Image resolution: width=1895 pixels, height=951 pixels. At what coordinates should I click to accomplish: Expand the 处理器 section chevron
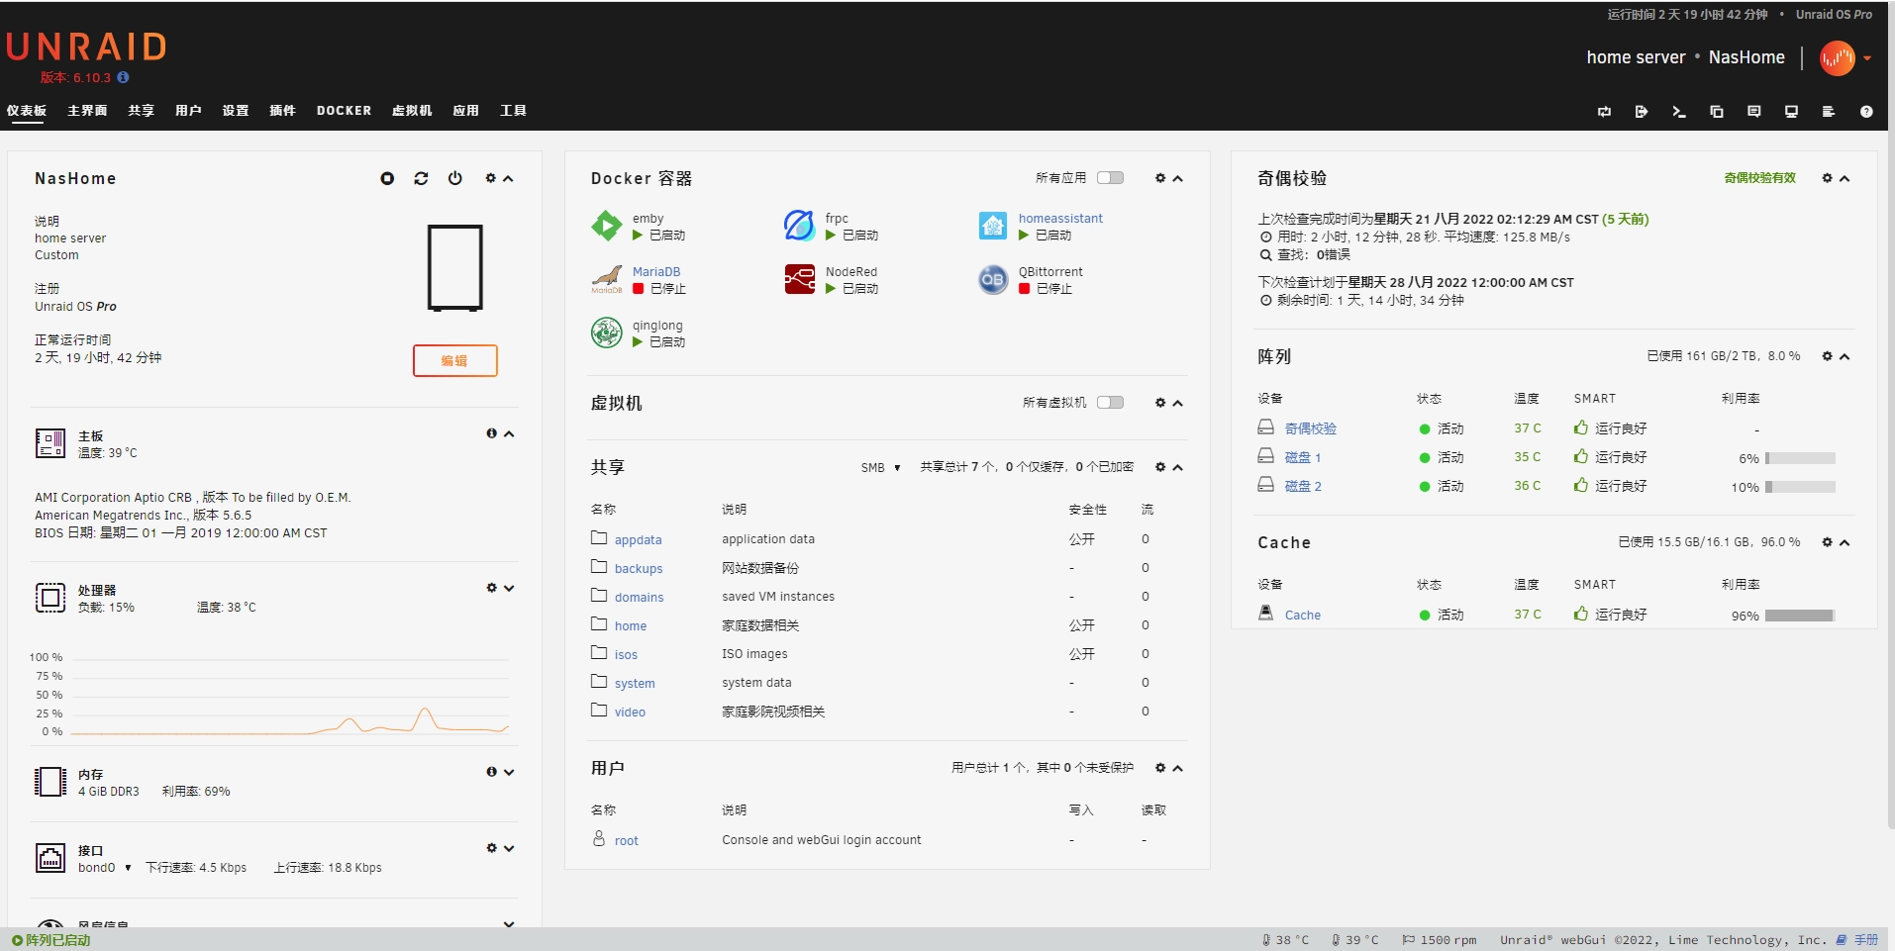click(x=509, y=588)
